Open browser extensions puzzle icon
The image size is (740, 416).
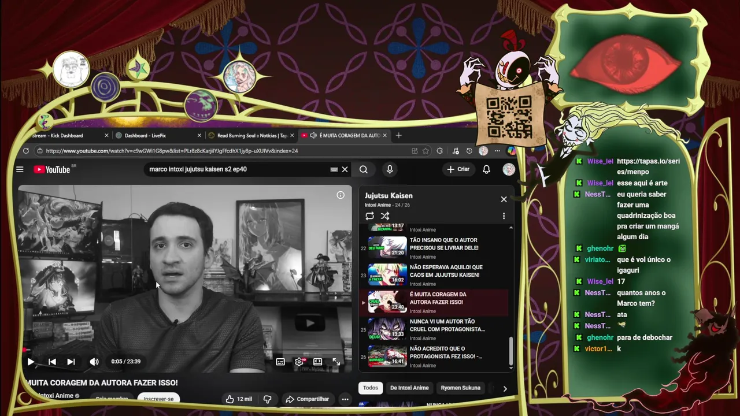[x=440, y=151]
